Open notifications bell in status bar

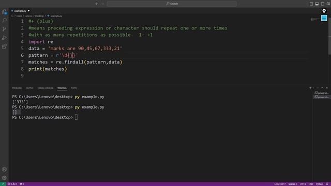327,184
